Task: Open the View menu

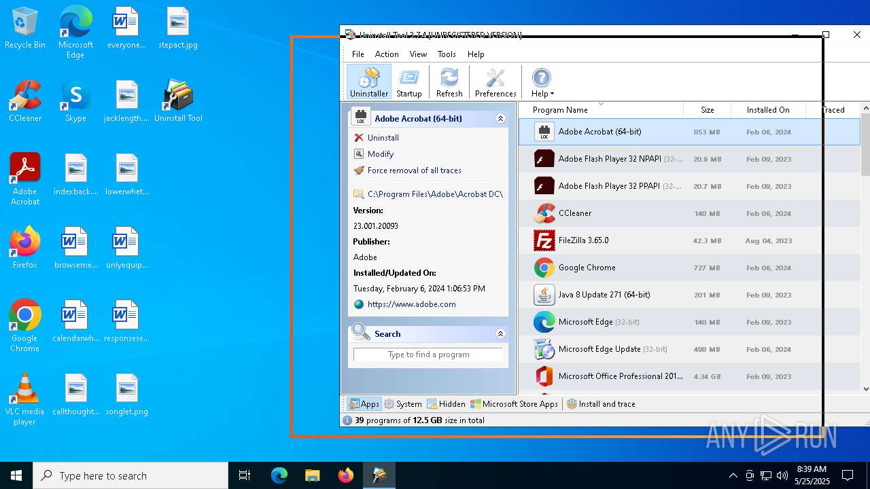Action: 418,54
